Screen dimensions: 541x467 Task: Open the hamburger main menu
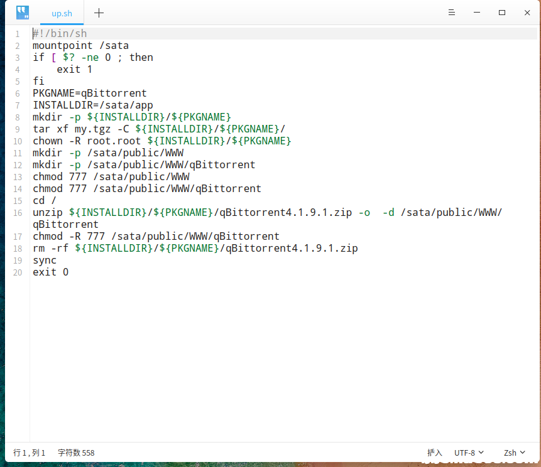[452, 13]
